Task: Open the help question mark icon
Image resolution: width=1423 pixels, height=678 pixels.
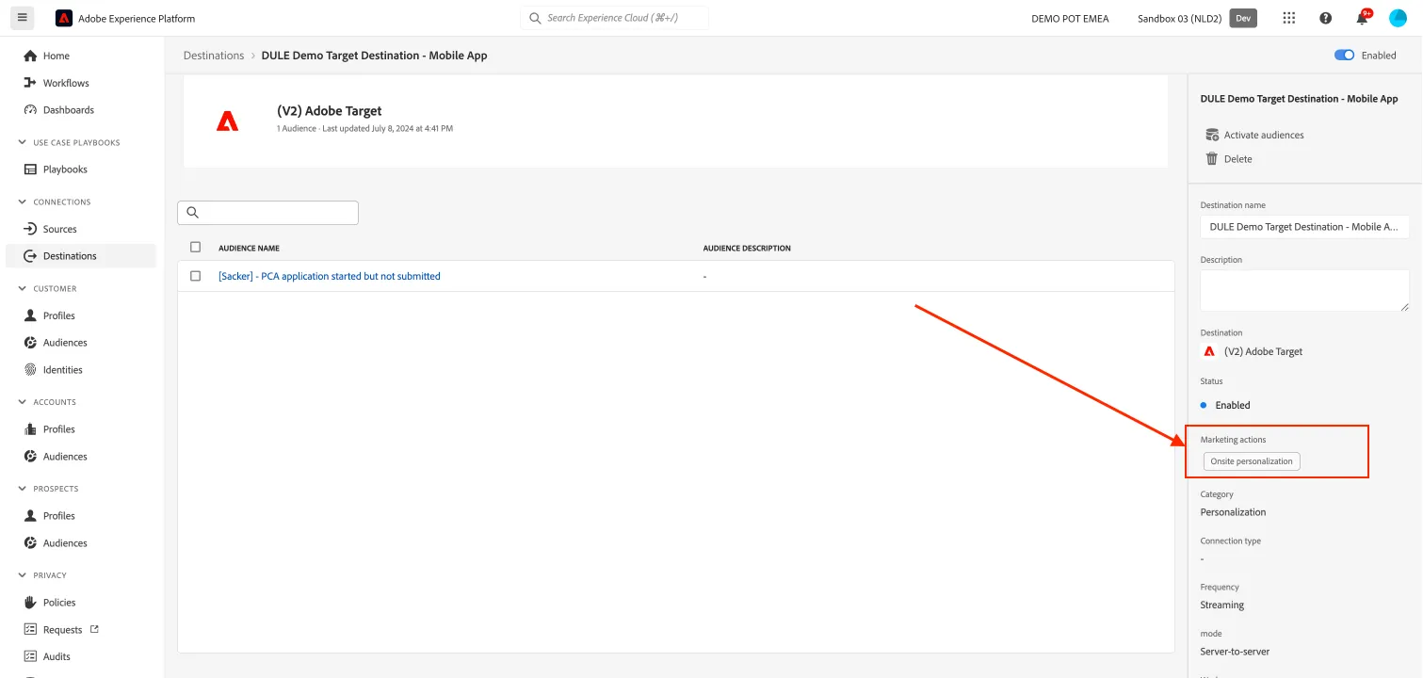Action: coord(1326,18)
